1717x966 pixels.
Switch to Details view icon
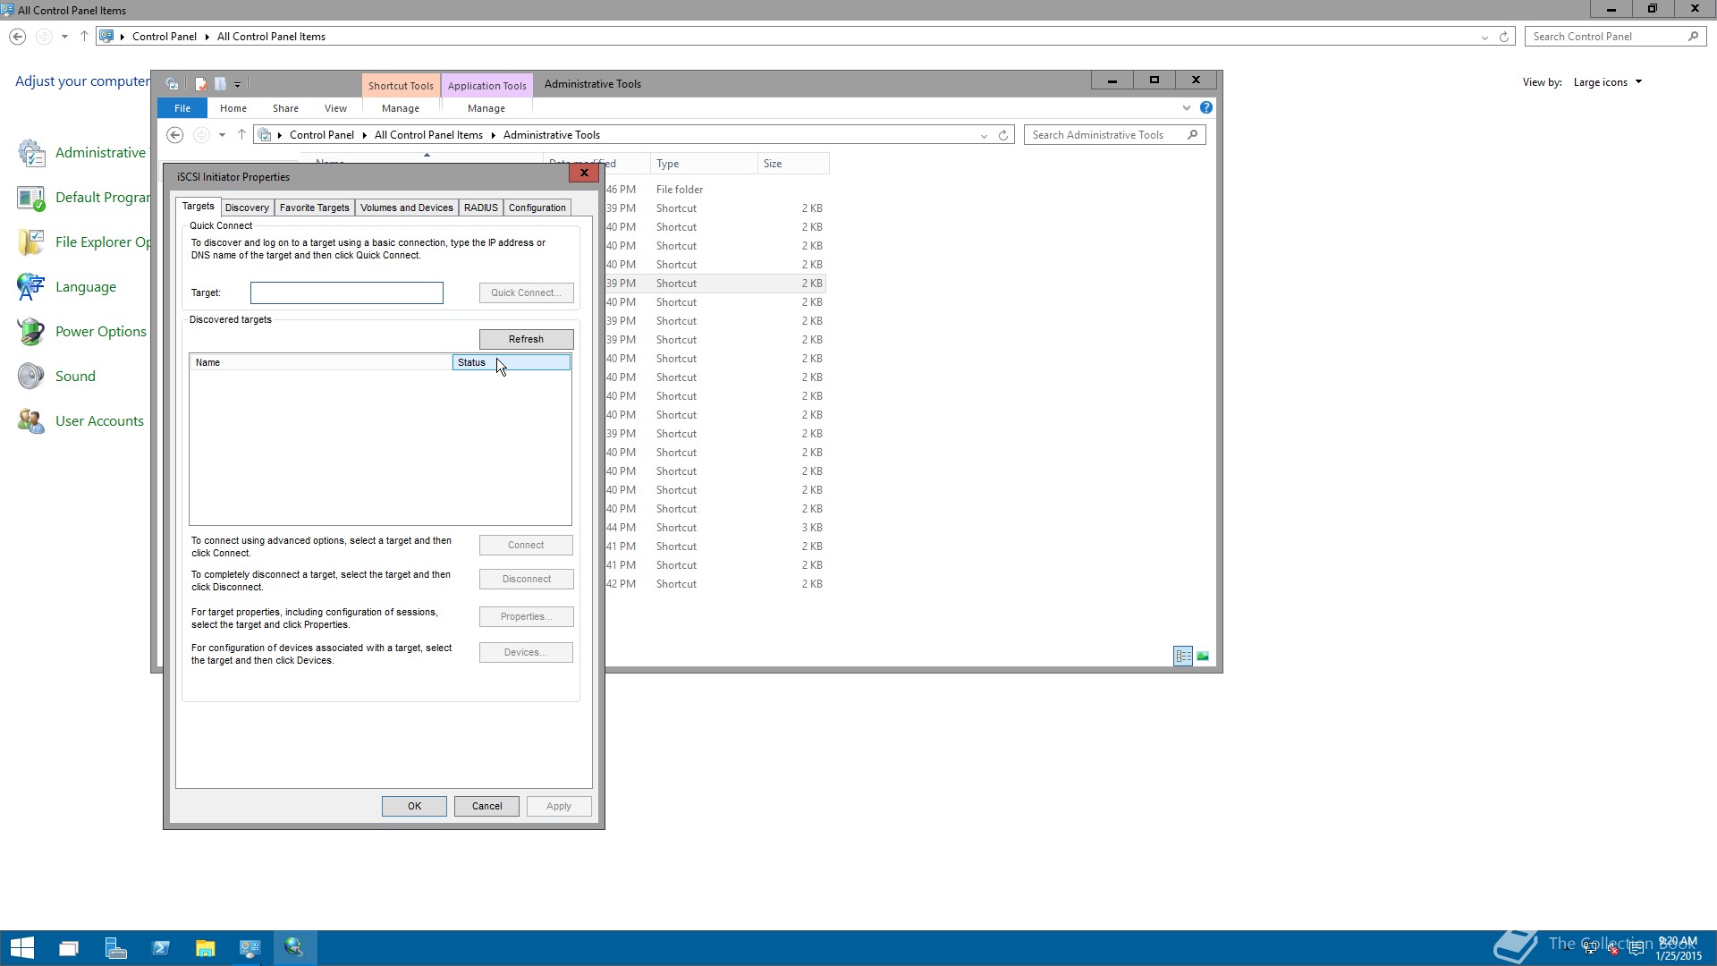[x=1183, y=657]
